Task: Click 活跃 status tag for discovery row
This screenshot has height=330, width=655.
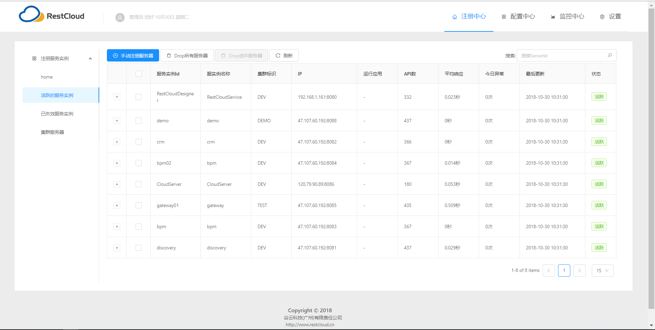Action: tap(599, 248)
